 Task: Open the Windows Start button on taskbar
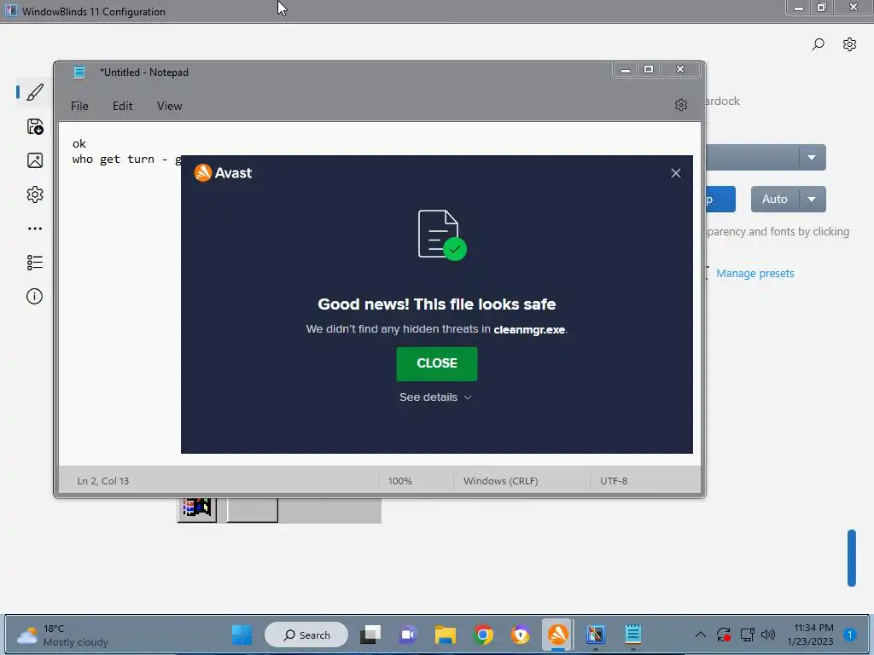(x=242, y=635)
